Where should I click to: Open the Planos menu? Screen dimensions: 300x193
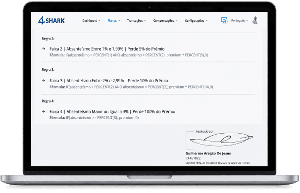coord(114,20)
